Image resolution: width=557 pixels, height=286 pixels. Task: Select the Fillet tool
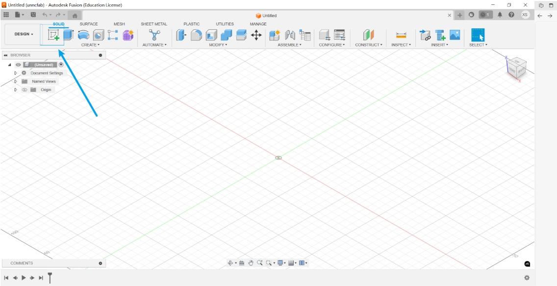point(196,35)
